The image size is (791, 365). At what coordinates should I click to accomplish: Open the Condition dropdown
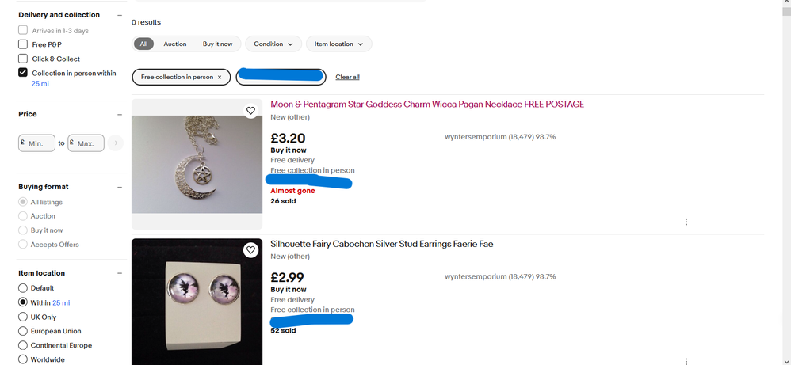click(x=273, y=44)
